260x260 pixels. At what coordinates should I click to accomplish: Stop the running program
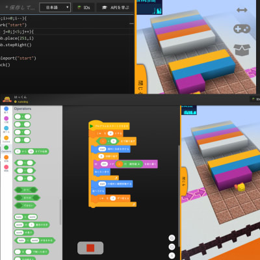pyautogui.click(x=90, y=248)
